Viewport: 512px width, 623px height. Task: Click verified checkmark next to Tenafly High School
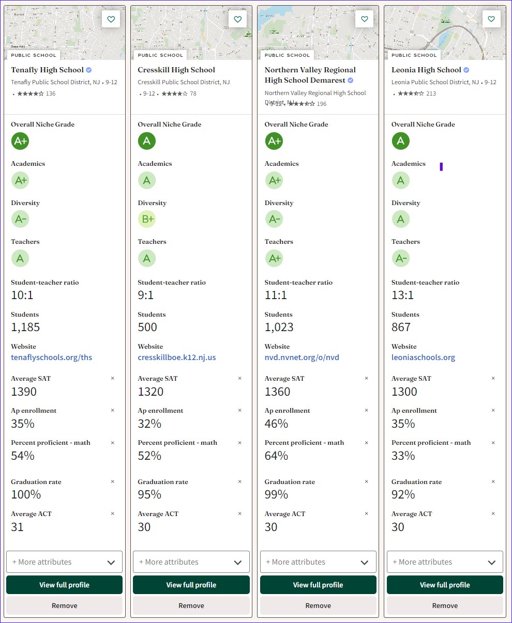pos(89,70)
